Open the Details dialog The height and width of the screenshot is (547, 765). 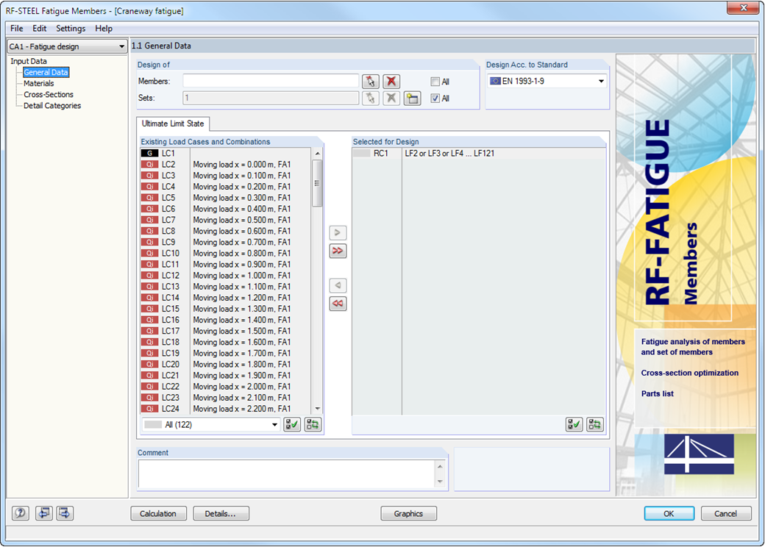(x=221, y=513)
